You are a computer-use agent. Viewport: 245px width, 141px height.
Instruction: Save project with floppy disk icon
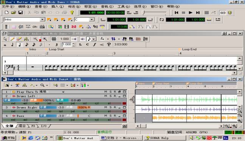(x=20, y=12)
